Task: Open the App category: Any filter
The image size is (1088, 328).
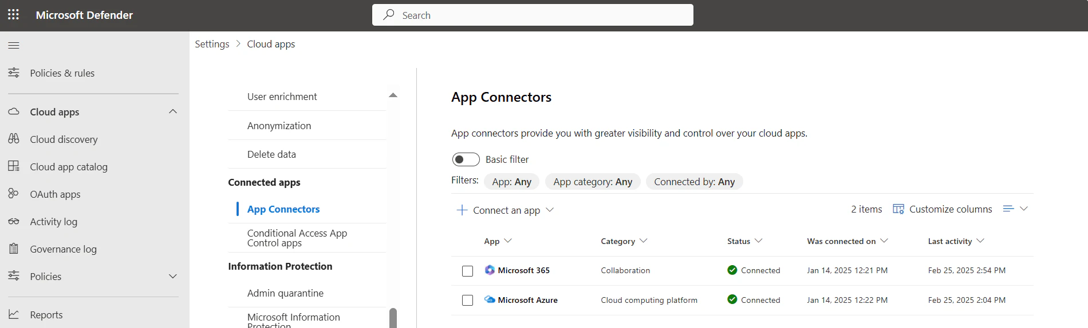Action: (592, 182)
